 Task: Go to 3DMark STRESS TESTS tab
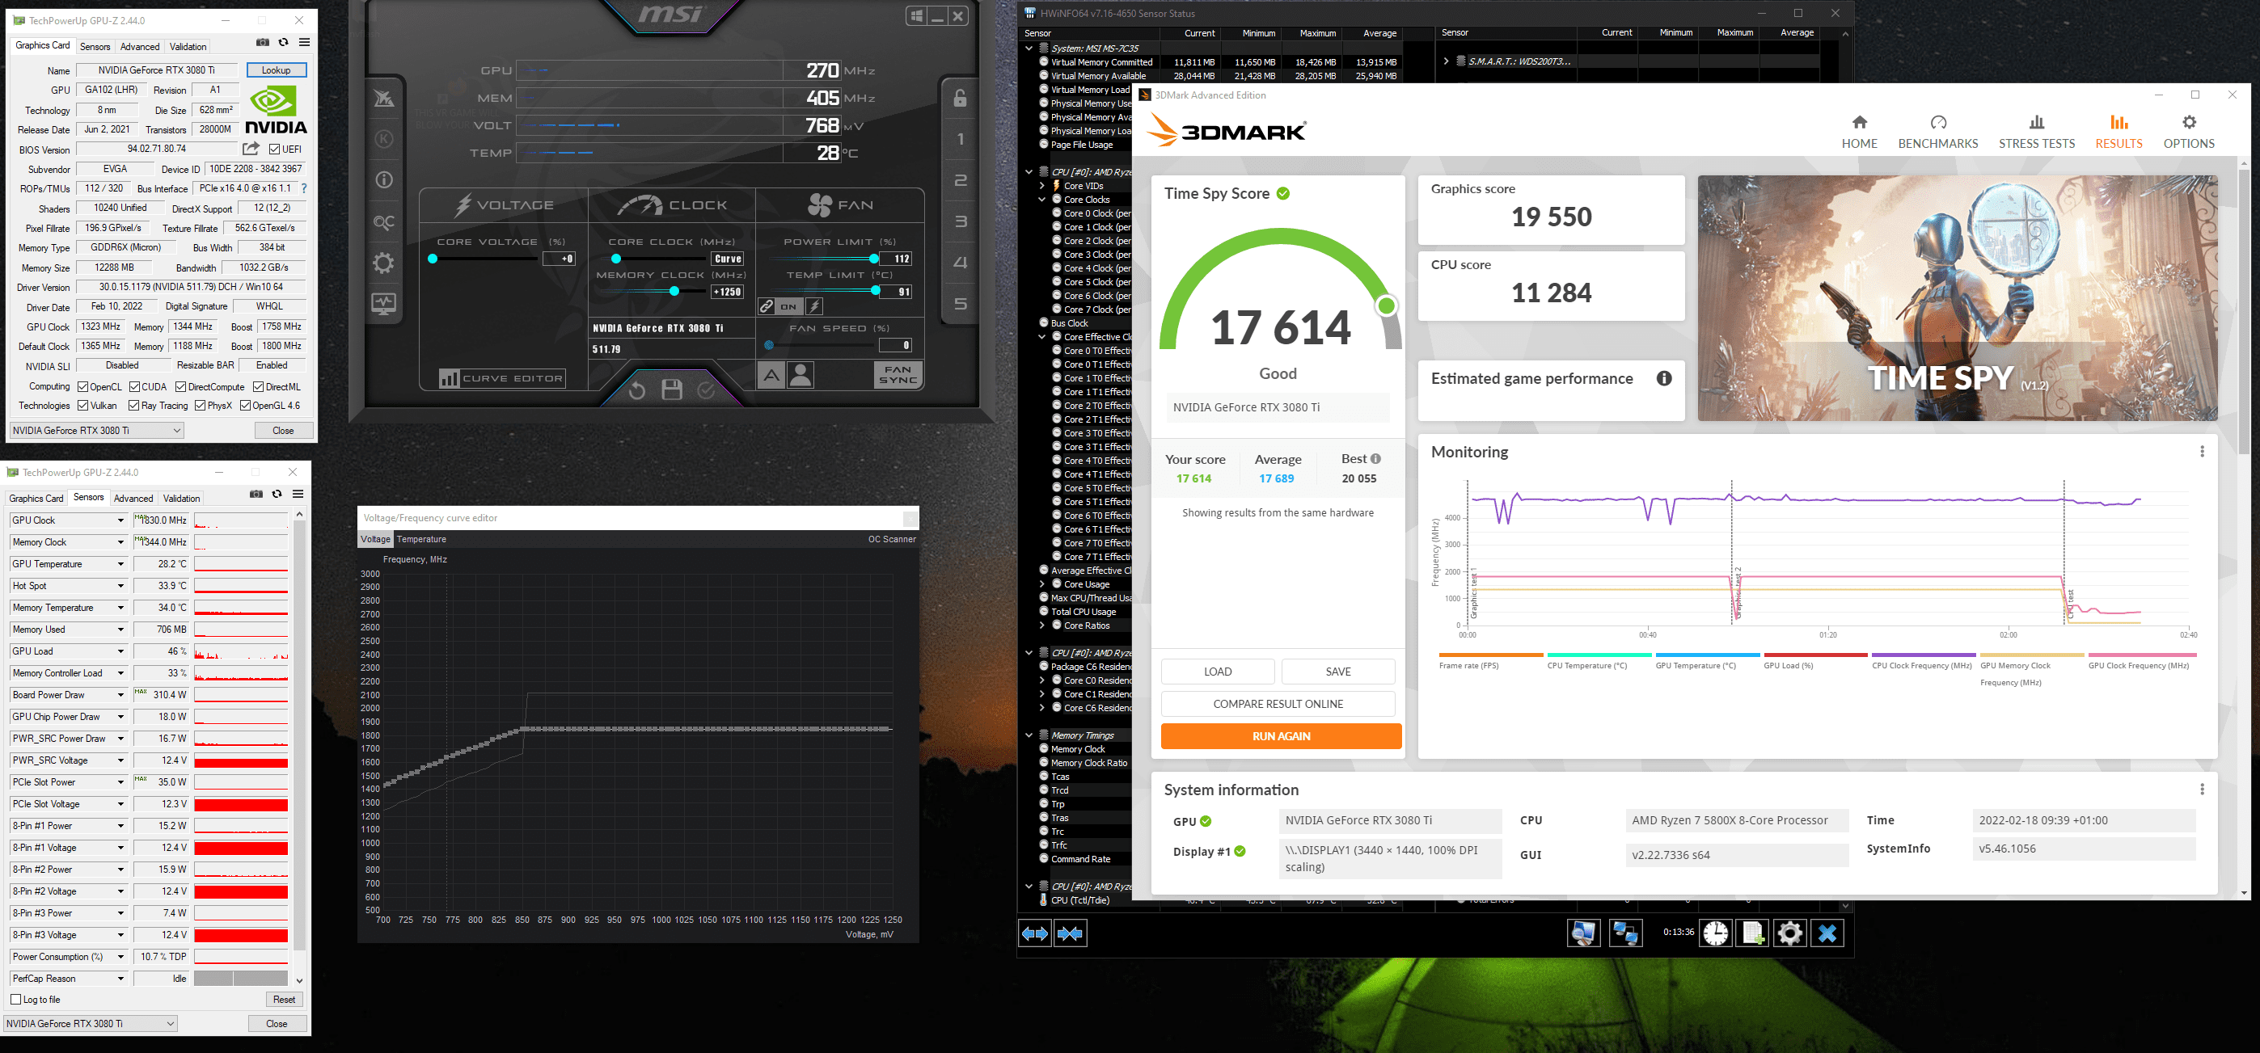click(2036, 132)
